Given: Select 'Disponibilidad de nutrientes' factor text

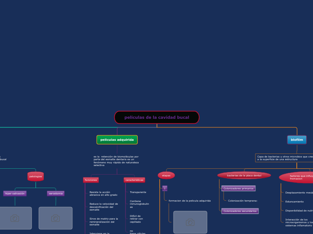Looking at the screenshot, I should pyautogui.click(x=299, y=211).
